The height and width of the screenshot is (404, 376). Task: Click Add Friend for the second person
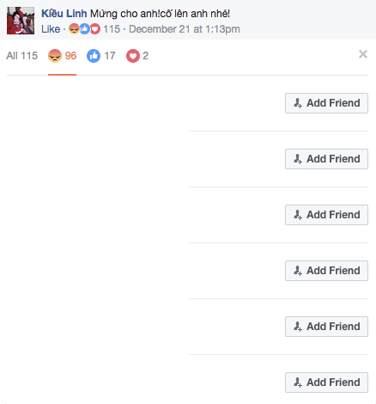(326, 159)
